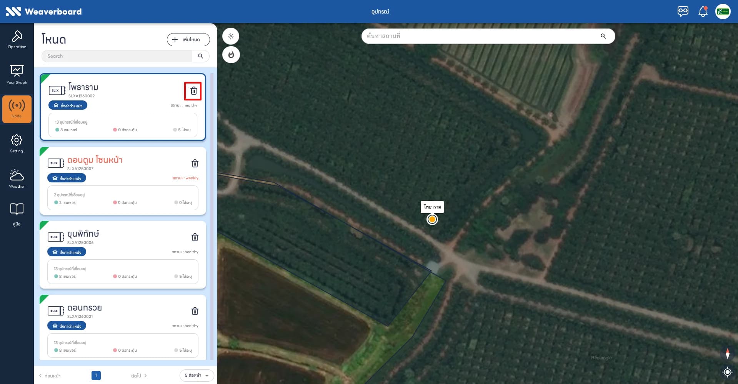This screenshot has height=384, width=738.
Task: Delete the ดอนตูม โซนหน้า node
Action: pyautogui.click(x=195, y=164)
